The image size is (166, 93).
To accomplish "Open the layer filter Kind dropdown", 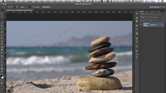I will tap(143, 14).
